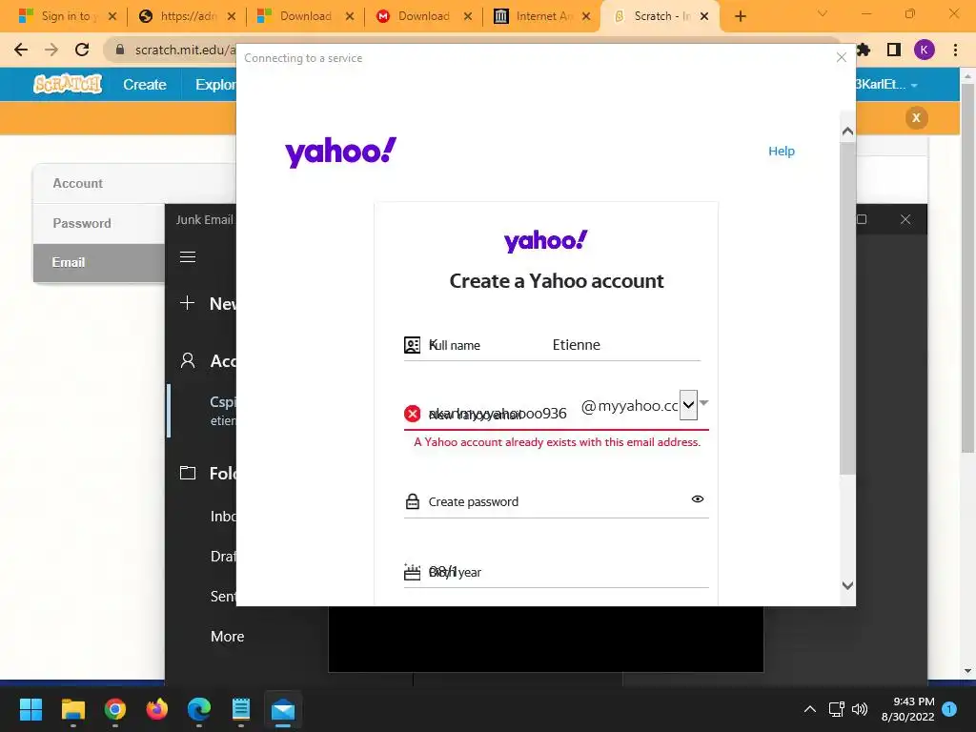Open a new browser tab
976x732 pixels.
pos(740,16)
